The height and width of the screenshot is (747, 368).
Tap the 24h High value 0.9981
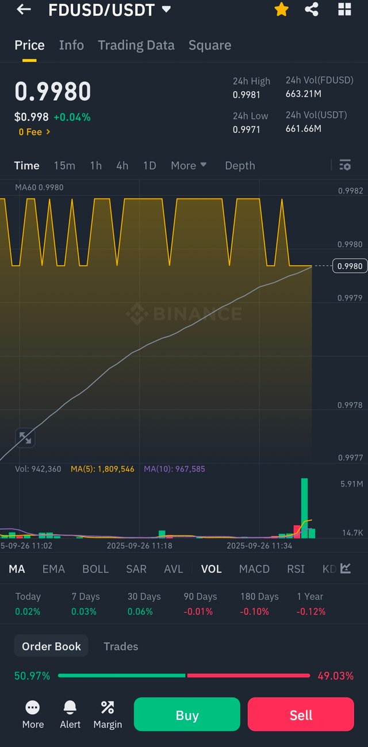tap(247, 94)
